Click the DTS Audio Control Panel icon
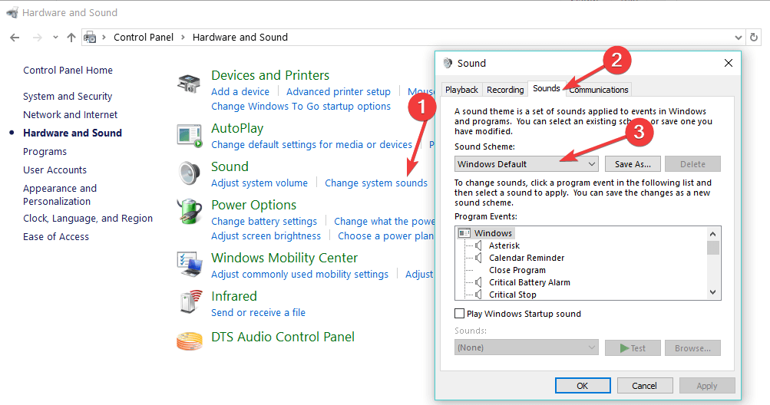Screen dimensions: 770x405 coord(190,341)
